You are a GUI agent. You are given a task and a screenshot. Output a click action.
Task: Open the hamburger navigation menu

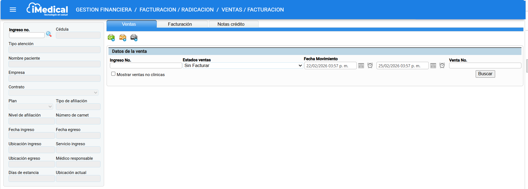tap(13, 10)
